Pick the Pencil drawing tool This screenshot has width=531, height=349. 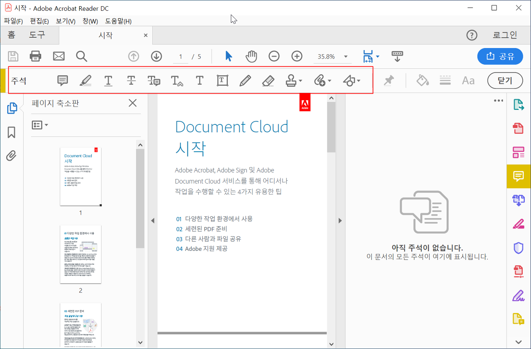click(245, 80)
